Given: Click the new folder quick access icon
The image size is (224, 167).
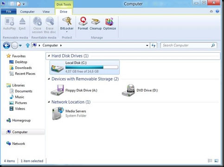Looking at the screenshot, I should coord(19,4).
